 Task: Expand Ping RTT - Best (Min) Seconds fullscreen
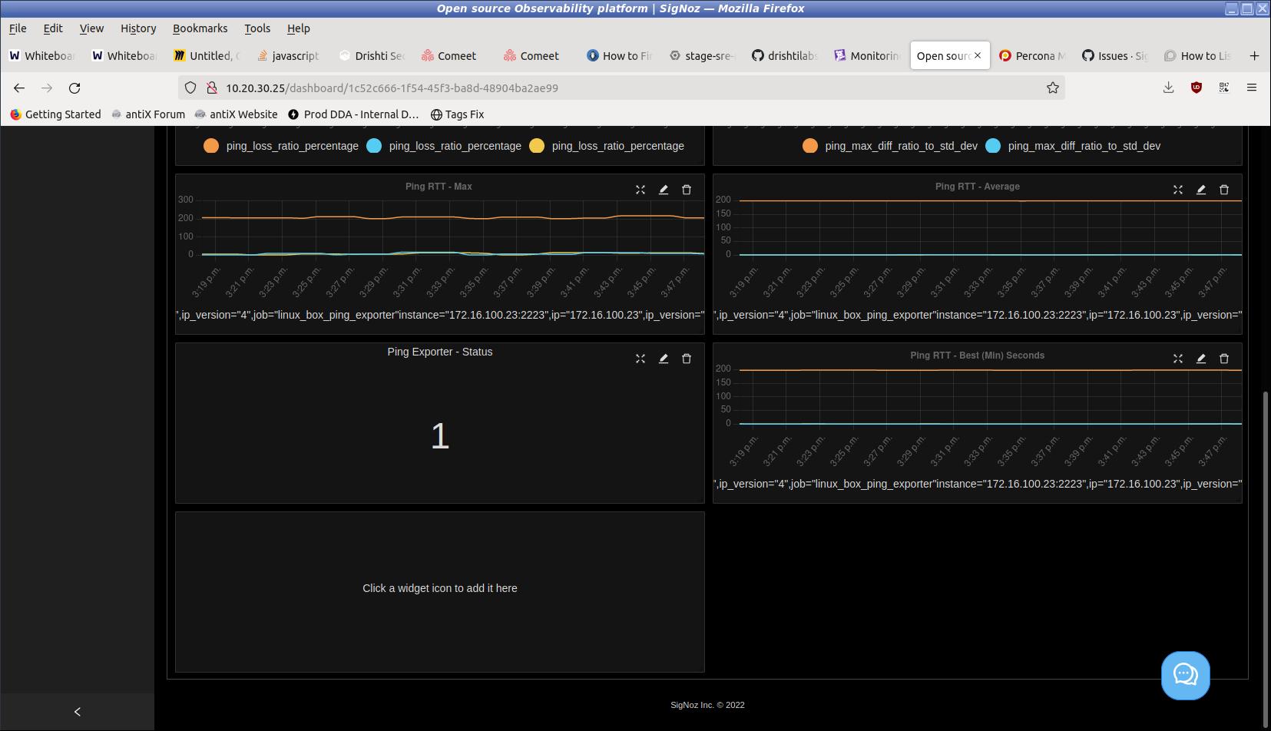1178,359
